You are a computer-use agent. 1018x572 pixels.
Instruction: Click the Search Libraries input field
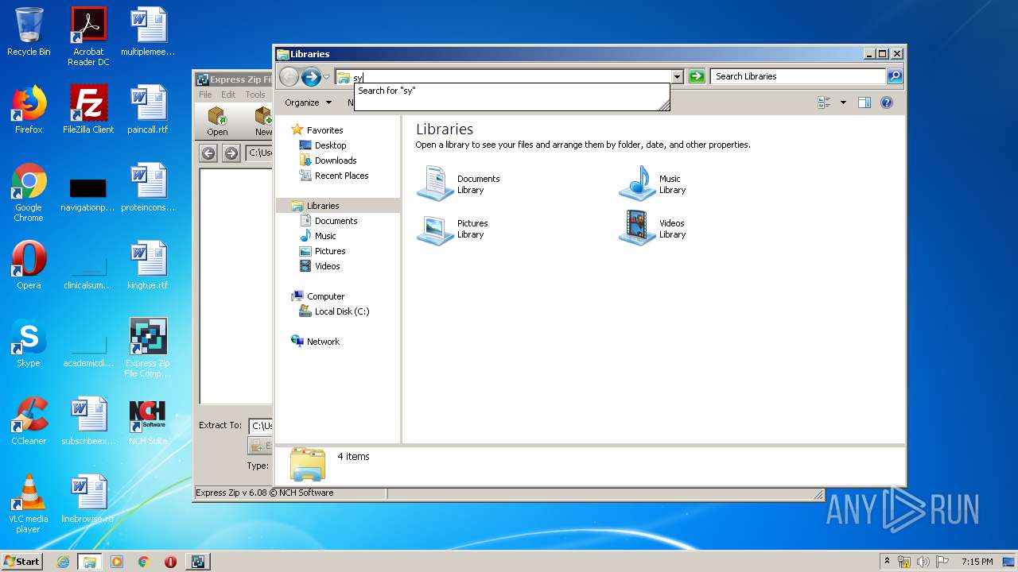(798, 76)
